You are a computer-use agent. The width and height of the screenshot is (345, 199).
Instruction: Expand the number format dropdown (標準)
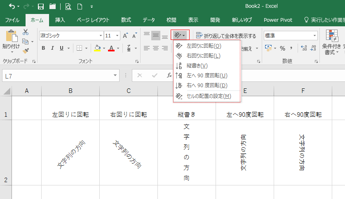point(315,36)
